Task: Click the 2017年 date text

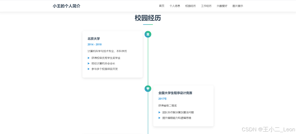Action: (x=163, y=99)
